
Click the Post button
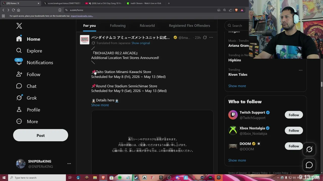pyautogui.click(x=41, y=135)
